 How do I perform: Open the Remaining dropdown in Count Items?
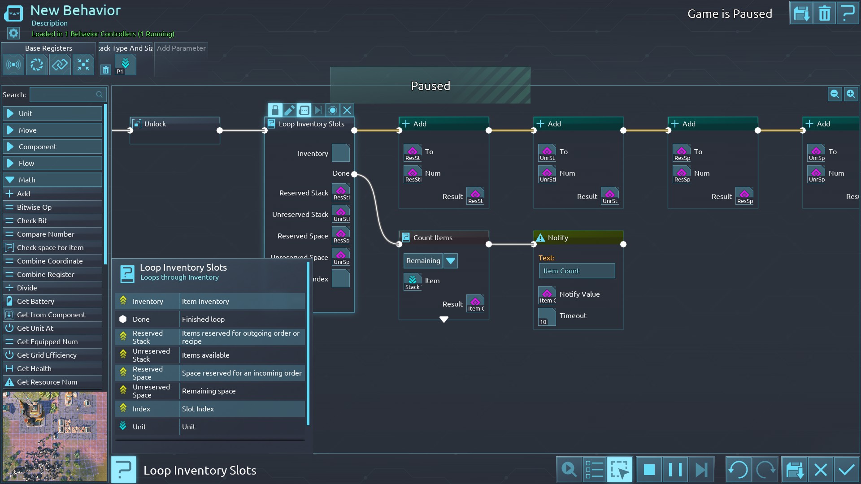tap(451, 261)
